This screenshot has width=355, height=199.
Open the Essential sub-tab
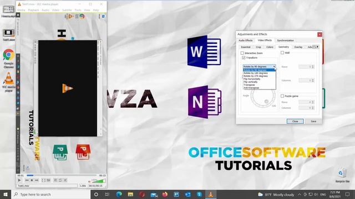point(246,47)
